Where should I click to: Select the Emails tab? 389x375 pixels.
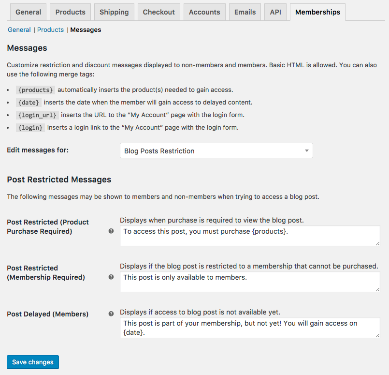pos(245,12)
